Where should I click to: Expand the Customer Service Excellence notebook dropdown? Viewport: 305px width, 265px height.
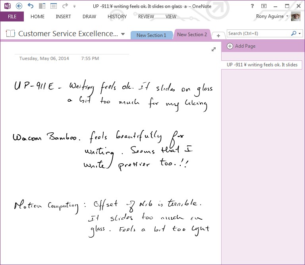123,34
